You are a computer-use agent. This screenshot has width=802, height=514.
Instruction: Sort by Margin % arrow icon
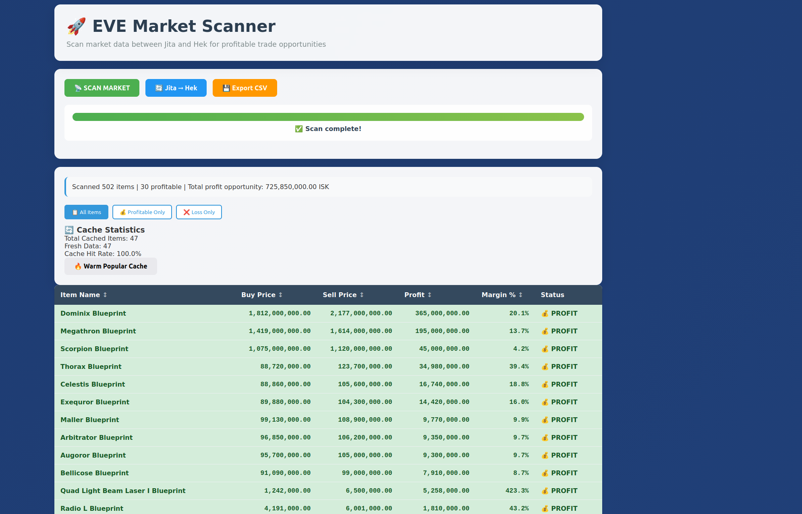(520, 295)
